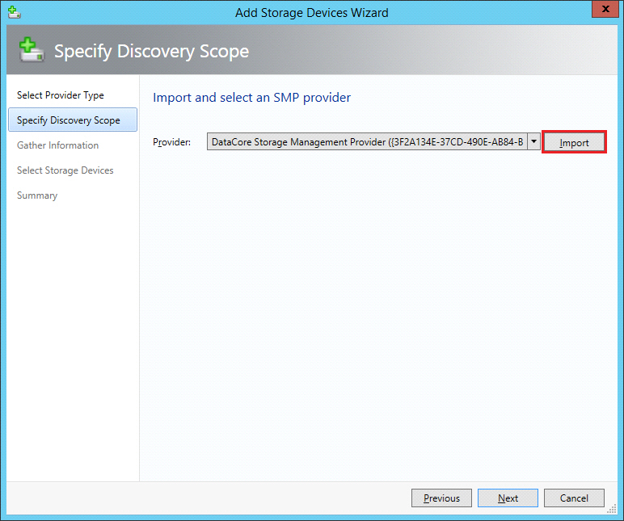624x521 pixels.
Task: Proceed with the Next button
Action: pyautogui.click(x=508, y=498)
